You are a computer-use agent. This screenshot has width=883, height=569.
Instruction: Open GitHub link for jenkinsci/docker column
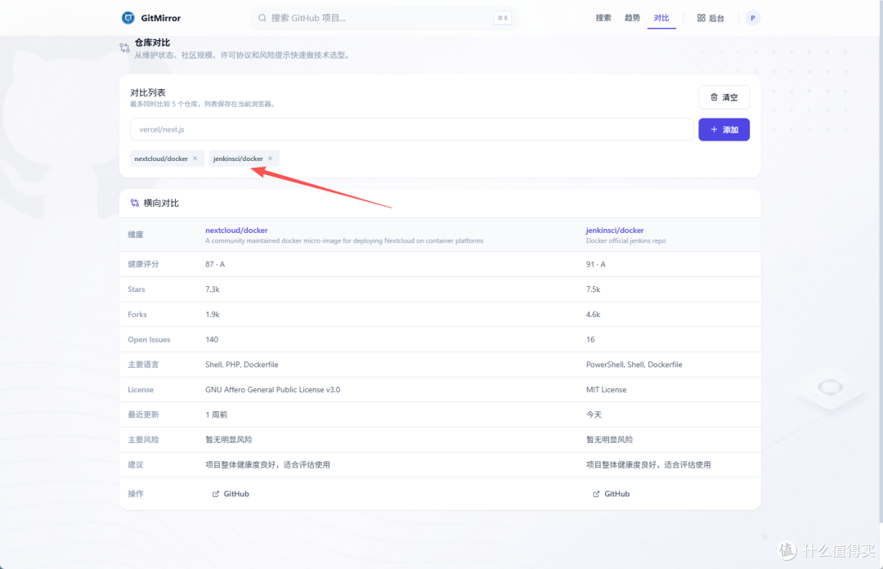(611, 494)
